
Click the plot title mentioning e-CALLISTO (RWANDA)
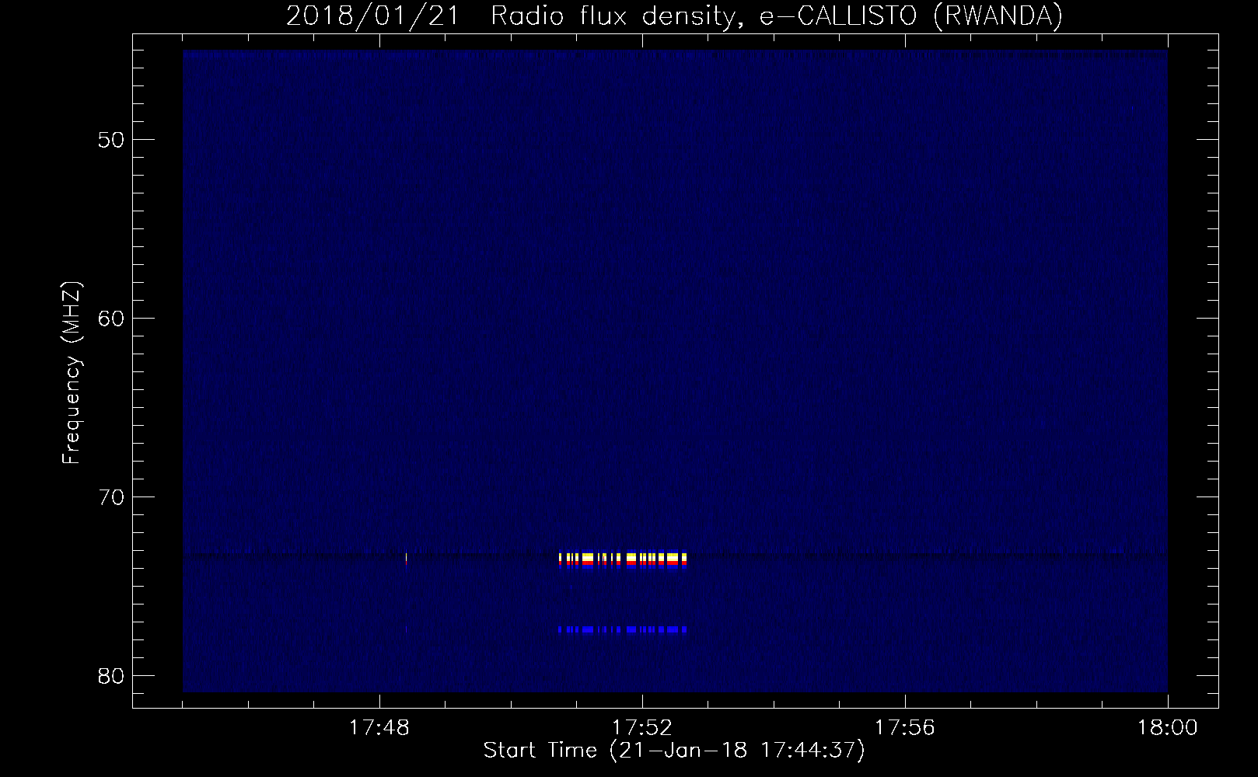click(x=674, y=15)
